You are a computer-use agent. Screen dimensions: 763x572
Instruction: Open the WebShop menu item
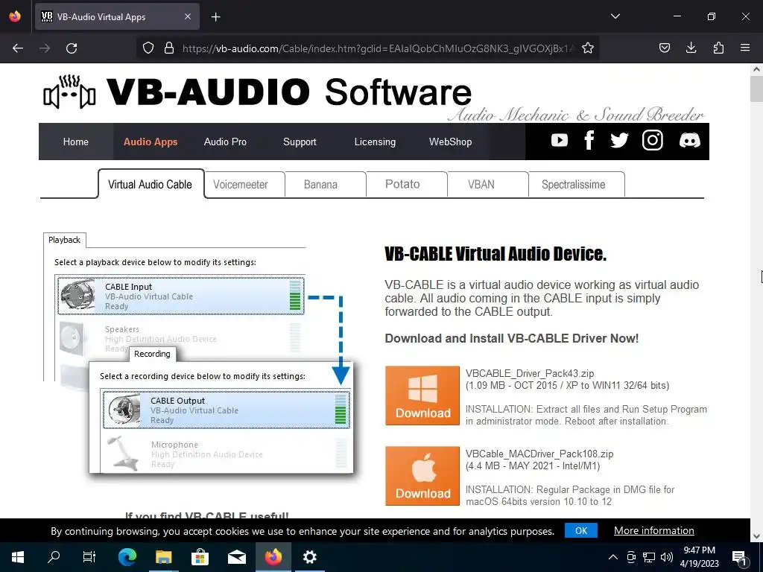pyautogui.click(x=450, y=142)
